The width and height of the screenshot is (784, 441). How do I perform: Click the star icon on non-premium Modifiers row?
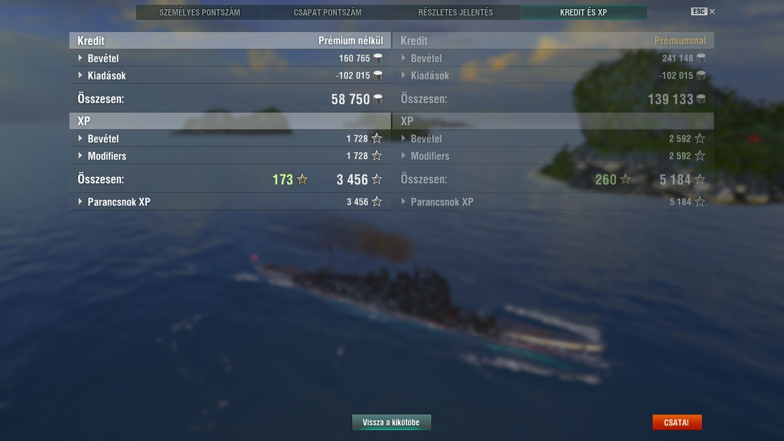click(x=377, y=156)
